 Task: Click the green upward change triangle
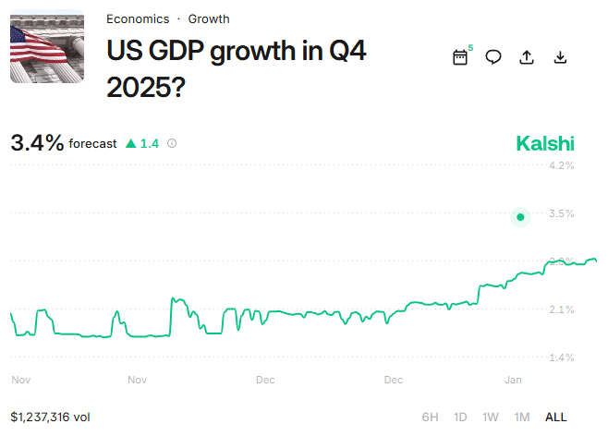pyautogui.click(x=130, y=143)
